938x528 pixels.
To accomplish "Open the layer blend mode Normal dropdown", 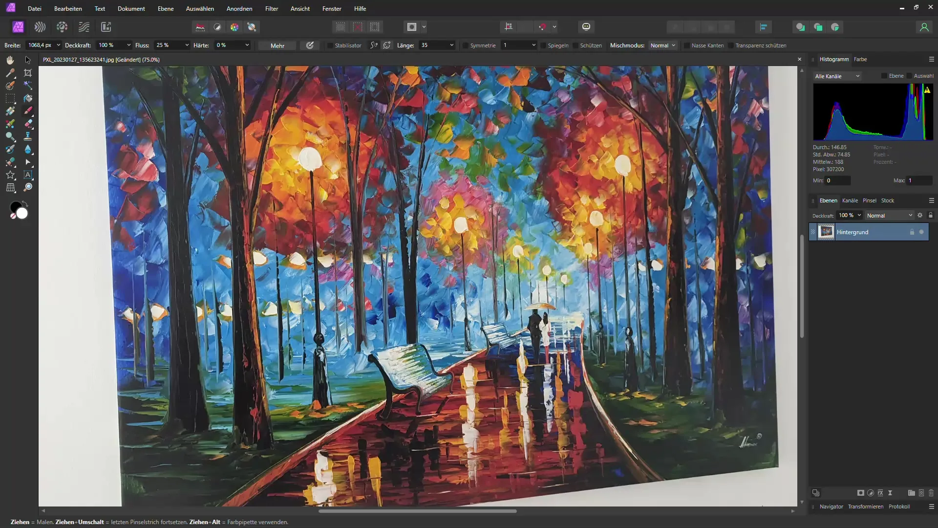I will pos(889,216).
